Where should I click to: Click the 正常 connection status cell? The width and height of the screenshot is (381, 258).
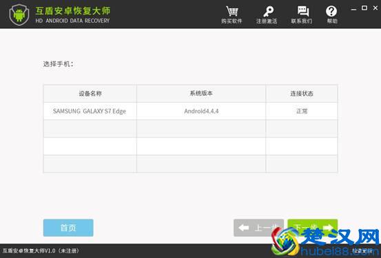[302, 111]
